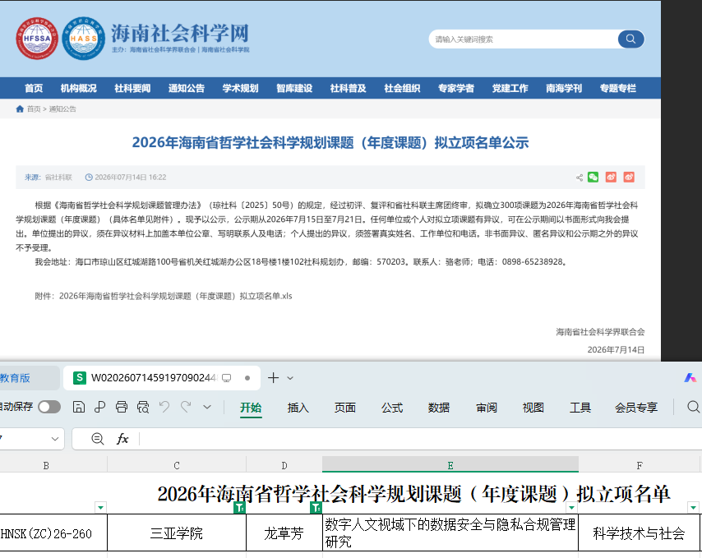Click the undo arrow icon
Viewport: 702px width, 558px height.
[164, 407]
